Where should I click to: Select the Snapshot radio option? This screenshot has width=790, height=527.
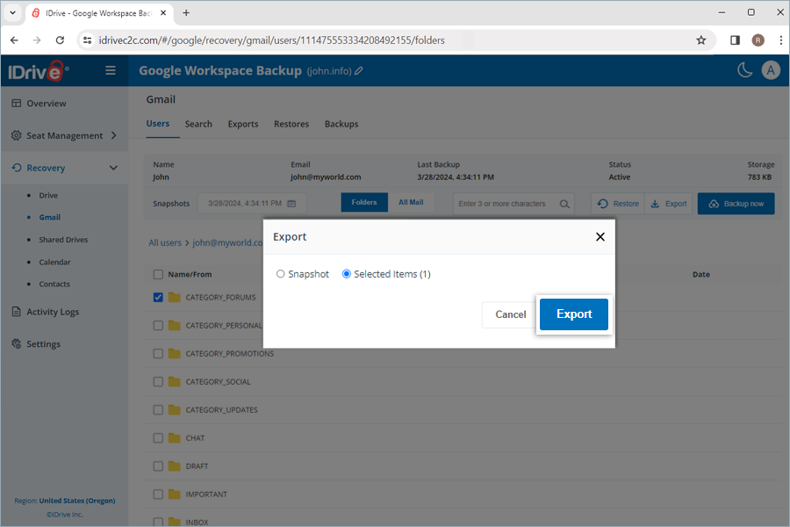(x=281, y=274)
